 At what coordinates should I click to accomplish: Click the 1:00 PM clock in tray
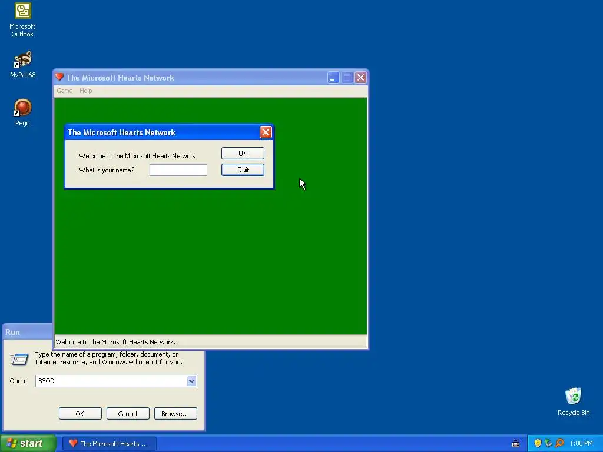pyautogui.click(x=581, y=443)
